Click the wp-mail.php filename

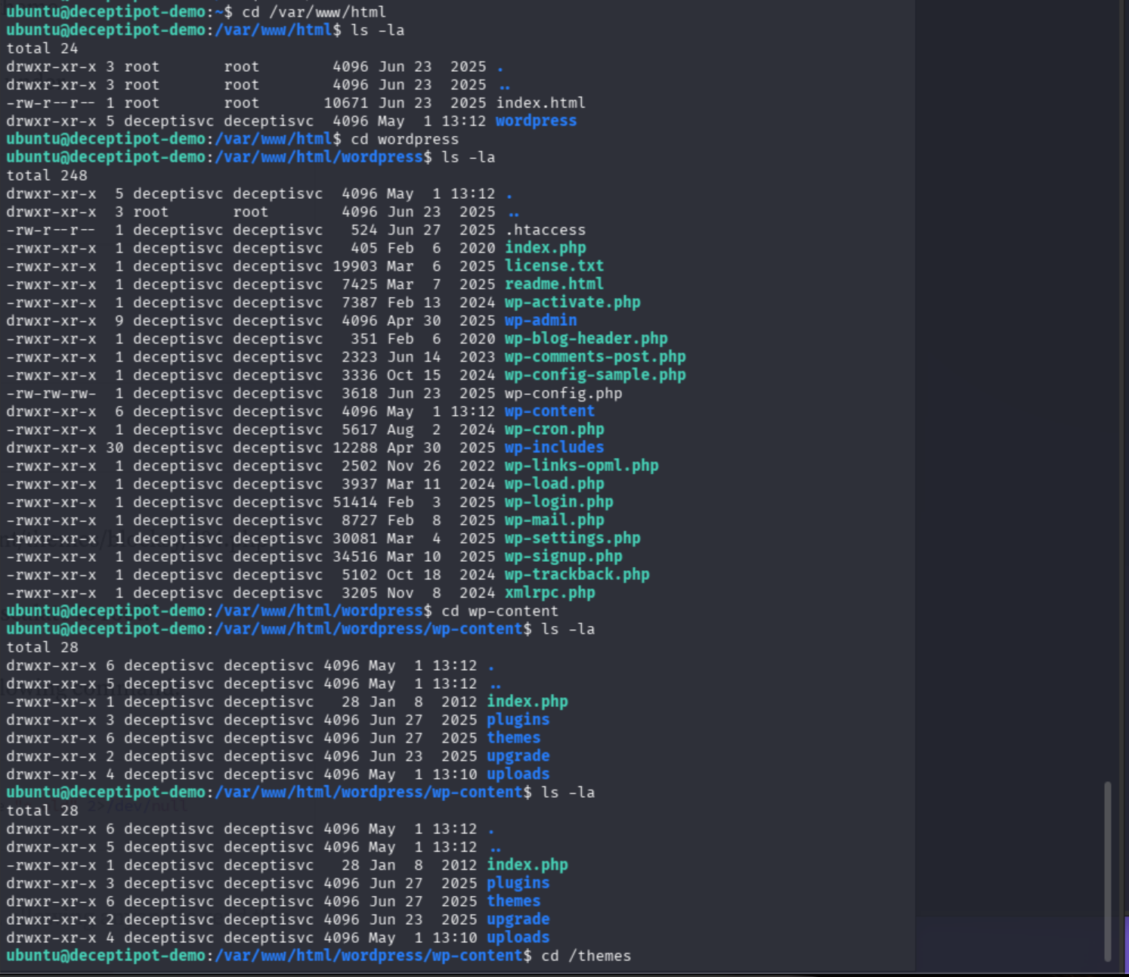coord(554,520)
